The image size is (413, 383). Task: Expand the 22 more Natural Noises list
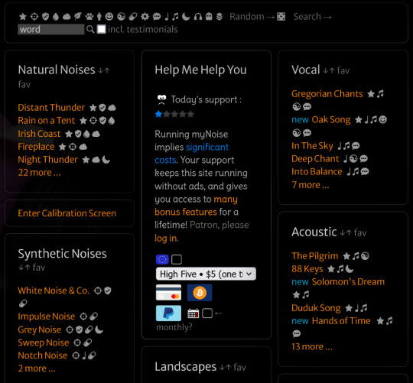click(x=39, y=173)
